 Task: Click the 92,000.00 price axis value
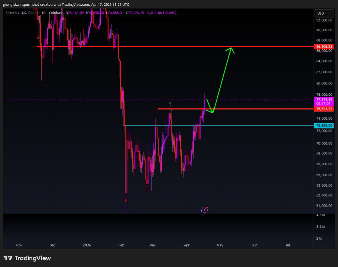point(324,20)
